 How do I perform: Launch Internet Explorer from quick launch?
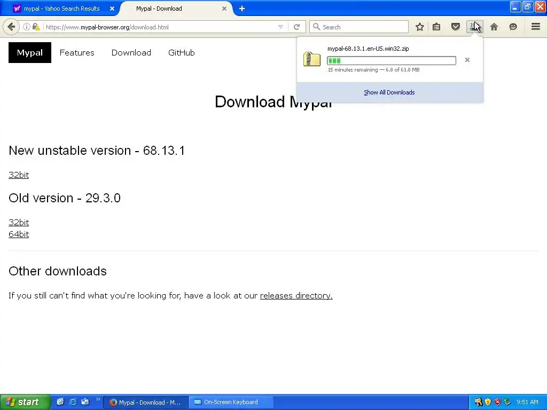73,402
